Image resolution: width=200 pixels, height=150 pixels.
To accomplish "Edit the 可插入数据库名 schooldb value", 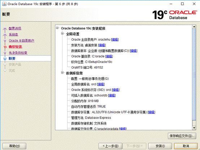I will coord(112,95).
